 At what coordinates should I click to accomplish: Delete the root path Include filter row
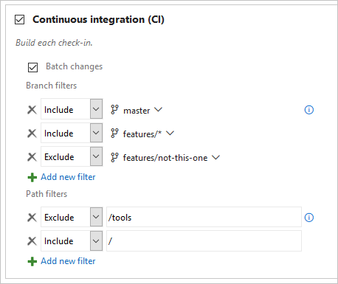pyautogui.click(x=32, y=241)
